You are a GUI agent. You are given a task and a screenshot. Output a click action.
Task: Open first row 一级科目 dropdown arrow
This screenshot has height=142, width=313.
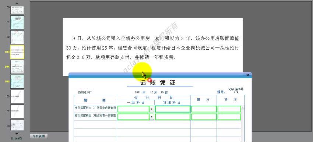pos(152,109)
